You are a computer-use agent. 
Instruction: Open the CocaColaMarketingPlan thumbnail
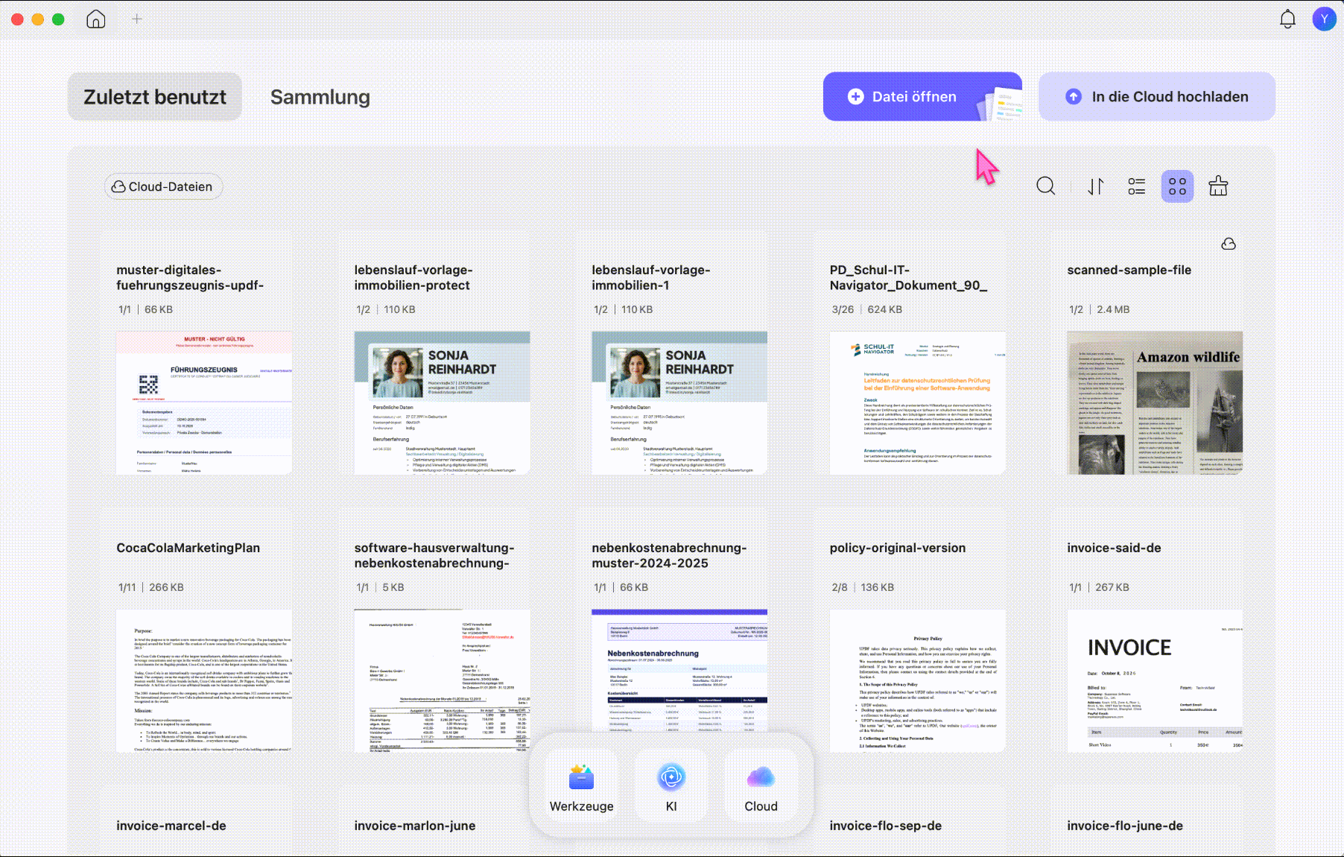pos(204,681)
